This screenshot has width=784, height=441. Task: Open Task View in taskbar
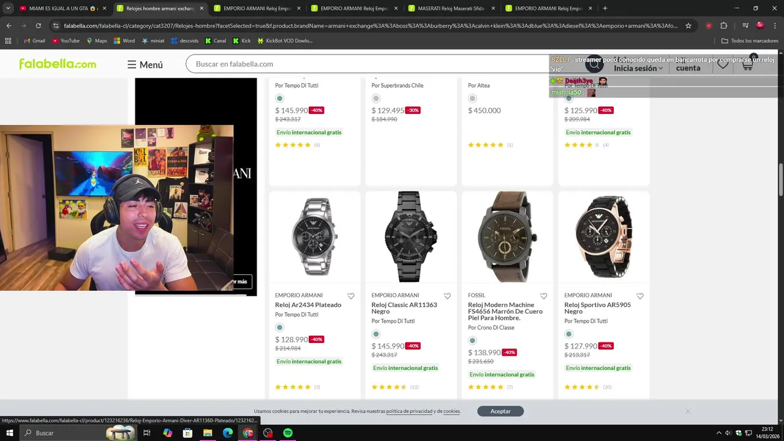tap(147, 433)
